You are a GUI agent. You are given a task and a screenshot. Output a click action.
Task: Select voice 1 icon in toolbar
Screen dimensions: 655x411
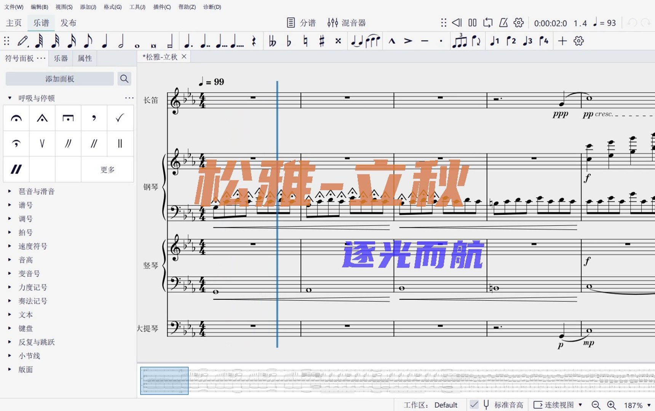click(494, 41)
